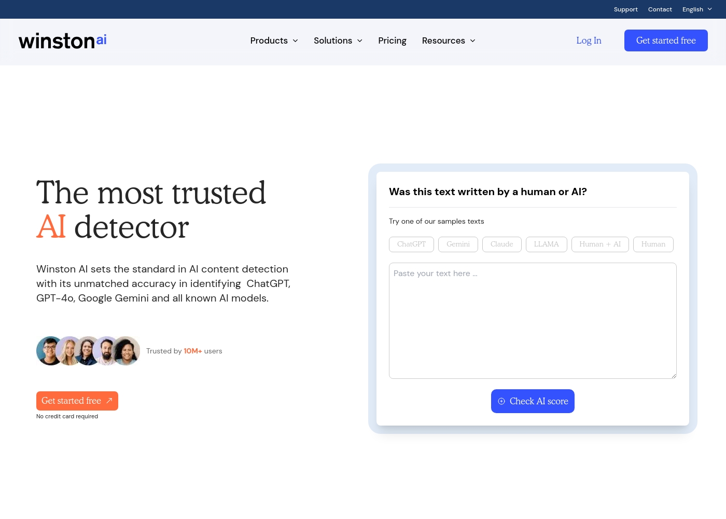Open the Resources dropdown menu
The image size is (726, 519).
(448, 40)
